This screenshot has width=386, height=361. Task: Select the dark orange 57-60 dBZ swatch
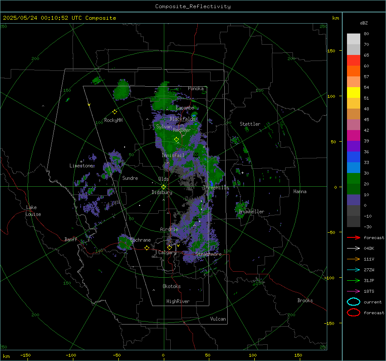(353, 71)
